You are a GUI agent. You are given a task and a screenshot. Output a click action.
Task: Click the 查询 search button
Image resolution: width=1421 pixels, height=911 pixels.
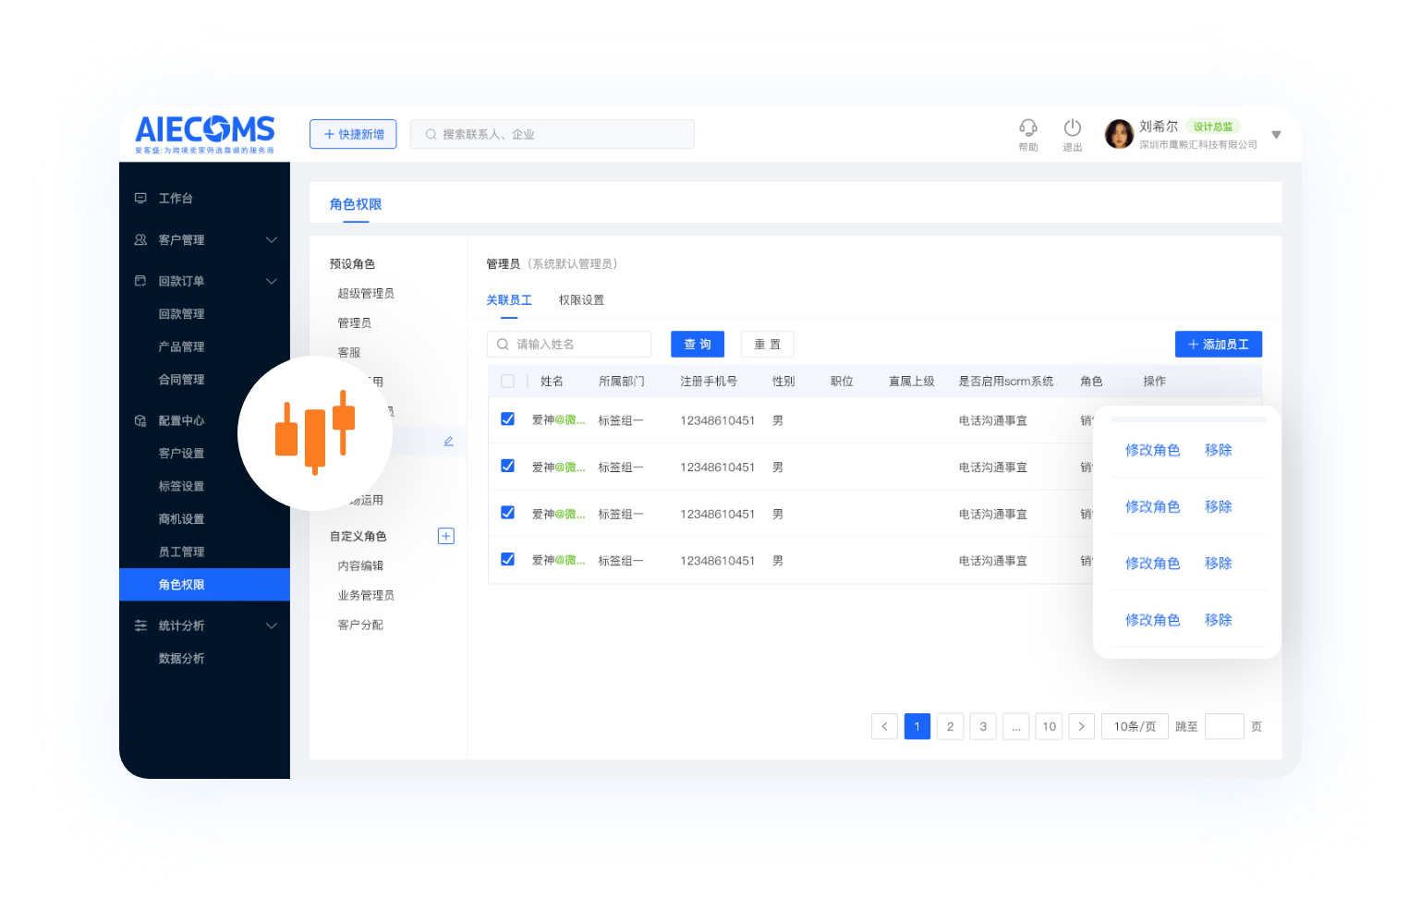coord(698,345)
